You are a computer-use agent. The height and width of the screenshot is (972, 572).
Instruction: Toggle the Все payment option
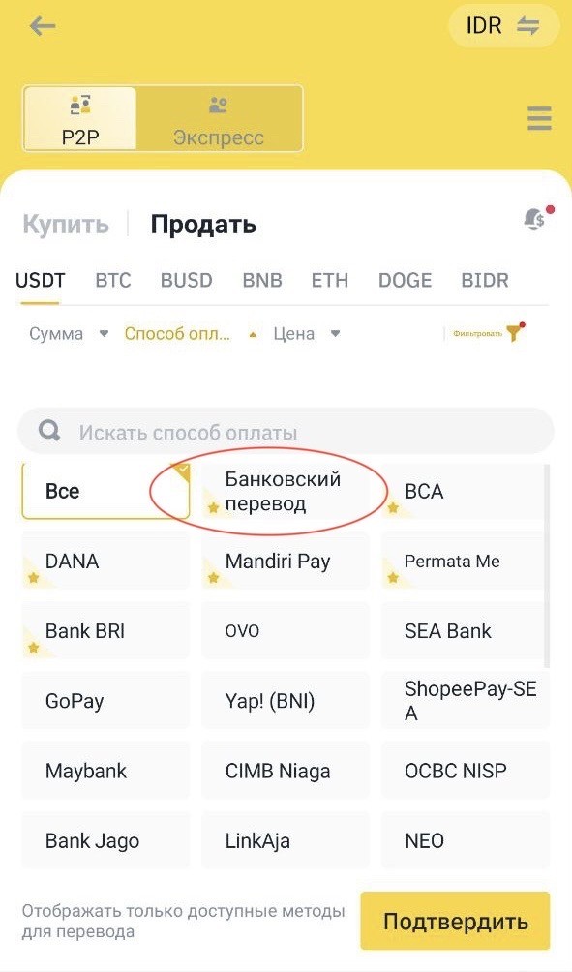(105, 491)
